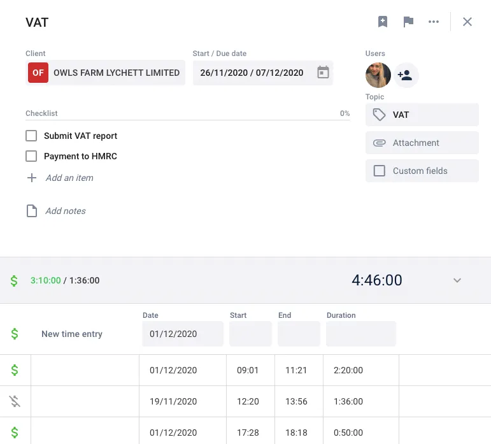Click the Duration field for the new entry
Image resolution: width=491 pixels, height=444 pixels.
click(360, 334)
